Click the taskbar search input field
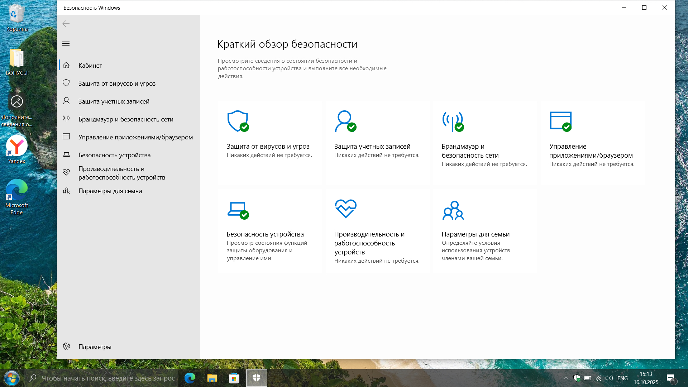 tap(107, 378)
